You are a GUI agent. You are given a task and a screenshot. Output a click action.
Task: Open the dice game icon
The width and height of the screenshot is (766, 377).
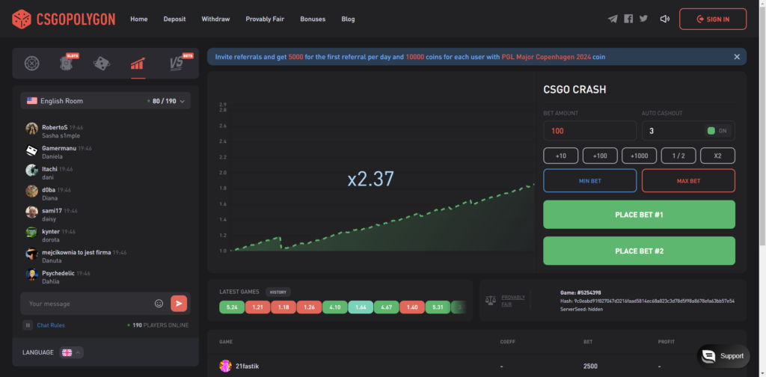pos(102,63)
